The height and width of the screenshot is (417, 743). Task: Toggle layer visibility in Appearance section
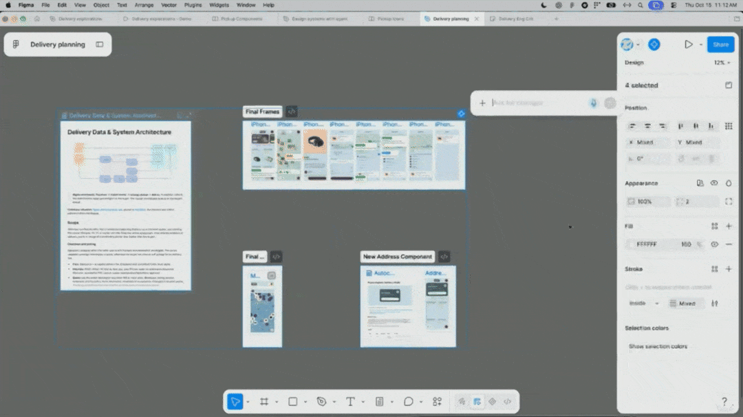click(x=714, y=184)
